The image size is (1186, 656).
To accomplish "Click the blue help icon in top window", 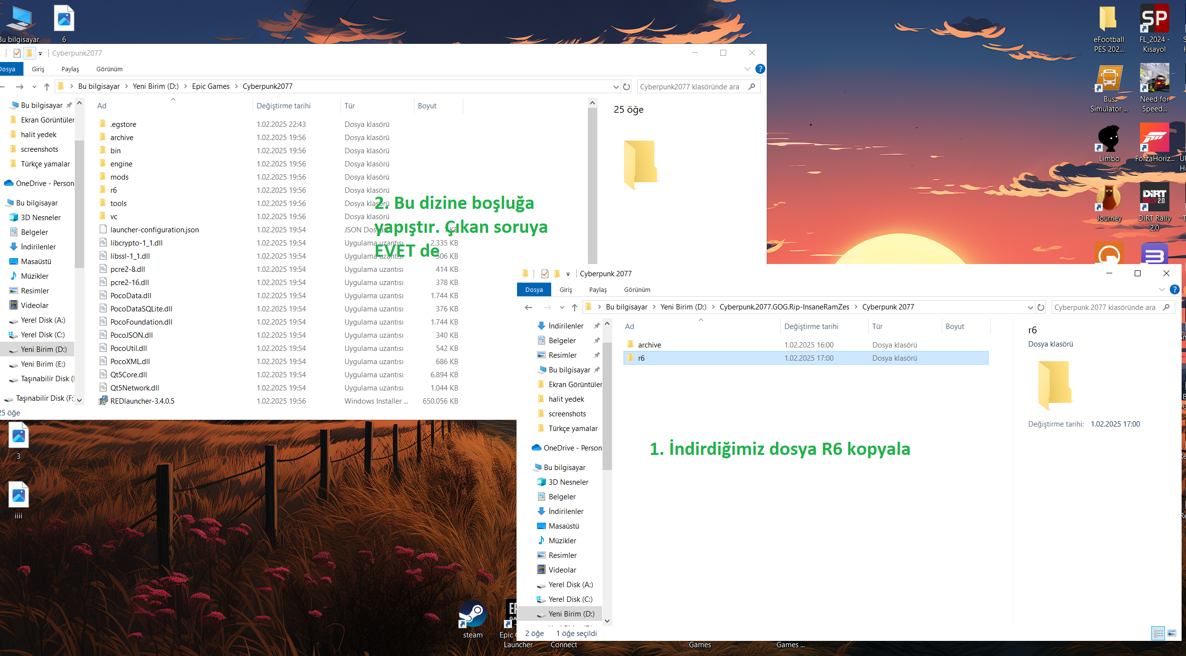I will pyautogui.click(x=760, y=69).
